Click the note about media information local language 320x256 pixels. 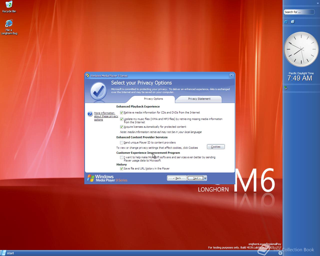tap(160, 132)
